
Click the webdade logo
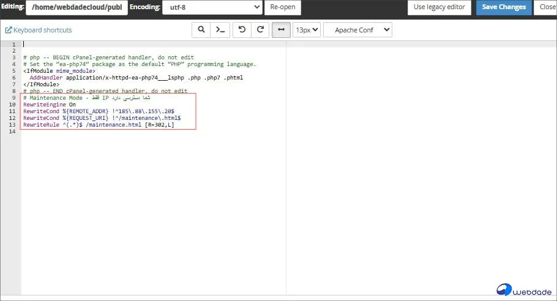[525, 290]
